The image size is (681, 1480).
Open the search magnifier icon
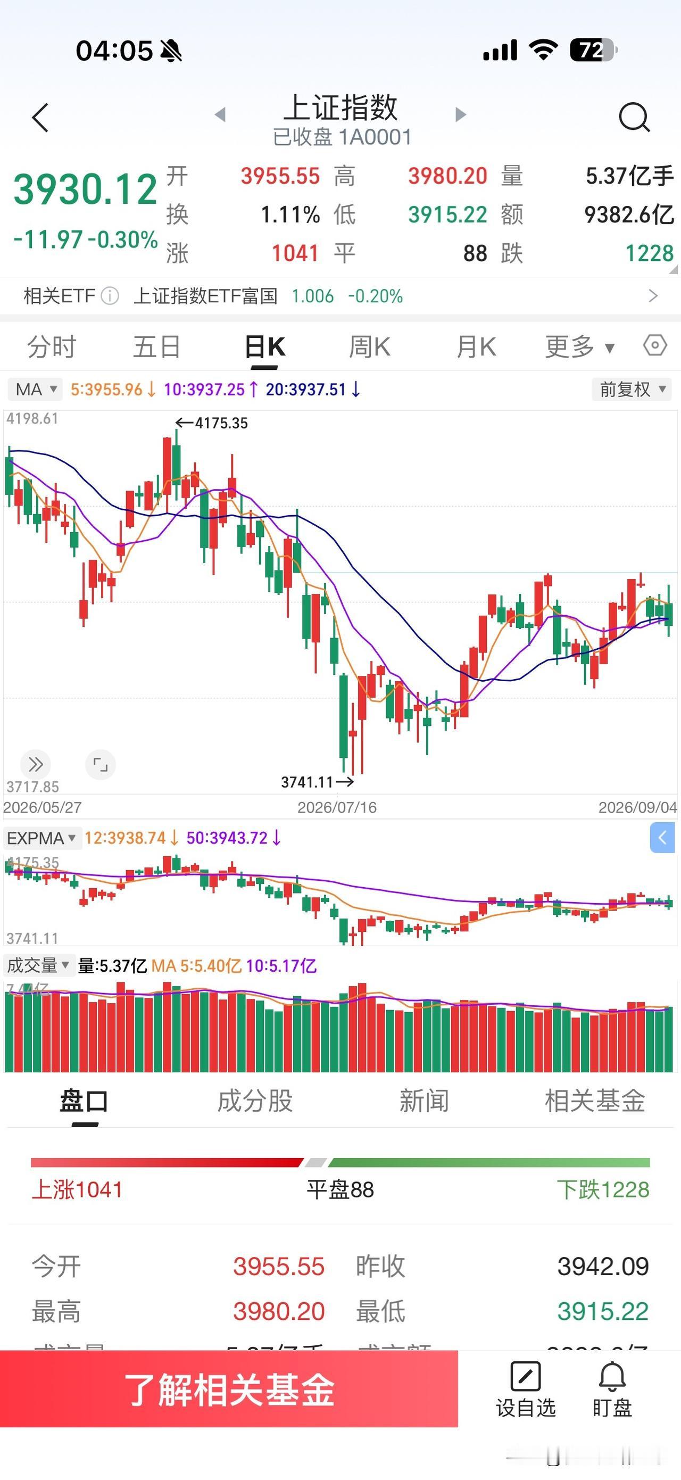click(x=634, y=117)
